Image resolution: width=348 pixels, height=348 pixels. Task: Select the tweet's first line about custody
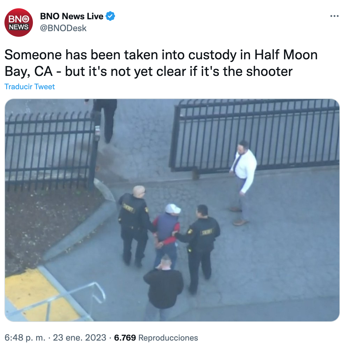[161, 55]
